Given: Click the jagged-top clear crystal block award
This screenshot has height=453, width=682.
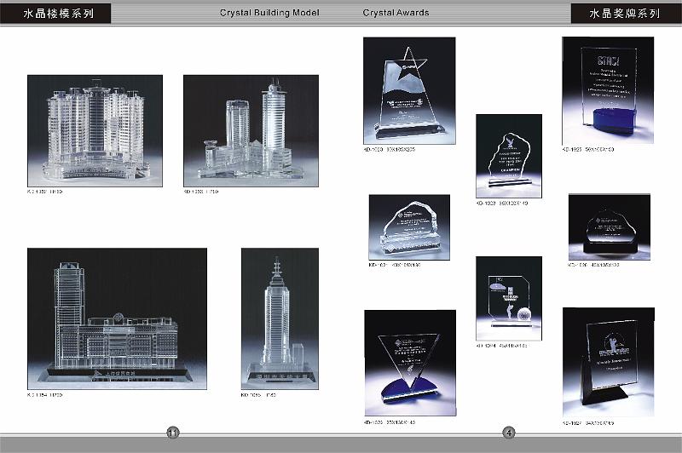Looking at the screenshot, I should coord(409,227).
